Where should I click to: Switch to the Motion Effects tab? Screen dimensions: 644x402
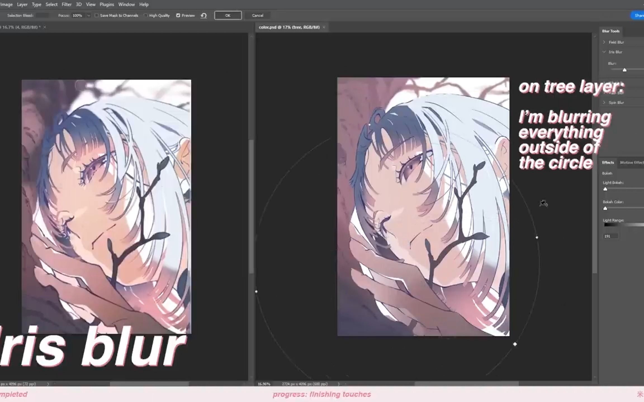[632, 162]
